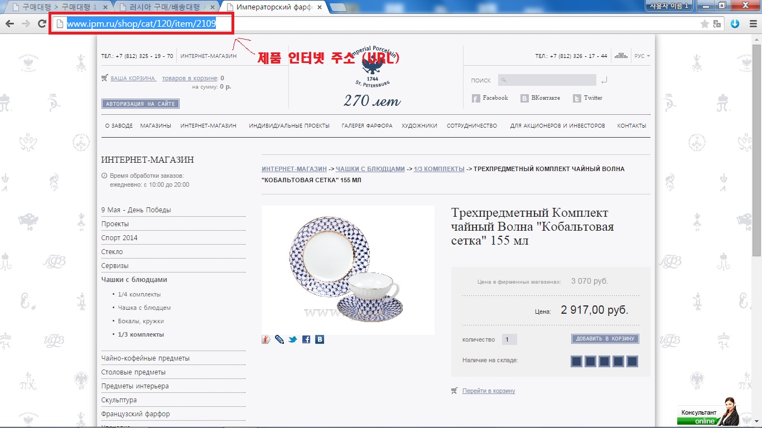Open the Twitter link in the header
Screen dimensions: 762x428
click(x=587, y=98)
